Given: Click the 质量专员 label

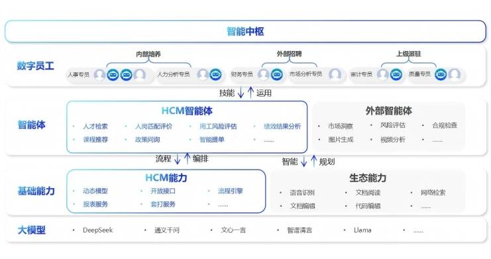Looking at the screenshot, I should pyautogui.click(x=419, y=74).
